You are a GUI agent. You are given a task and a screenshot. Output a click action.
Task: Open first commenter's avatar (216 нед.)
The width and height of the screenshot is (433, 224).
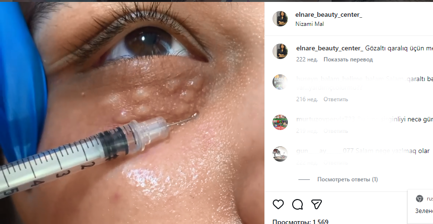coord(280,82)
